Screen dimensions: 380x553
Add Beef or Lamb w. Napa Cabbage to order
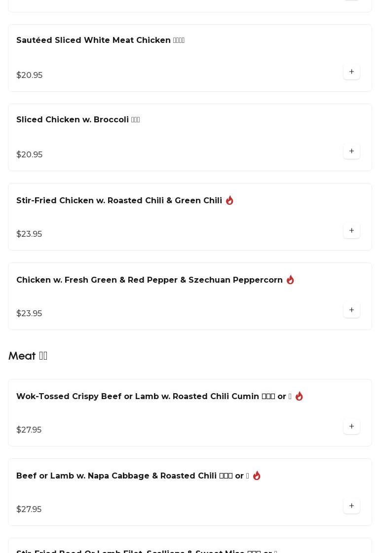pyautogui.click(x=351, y=505)
